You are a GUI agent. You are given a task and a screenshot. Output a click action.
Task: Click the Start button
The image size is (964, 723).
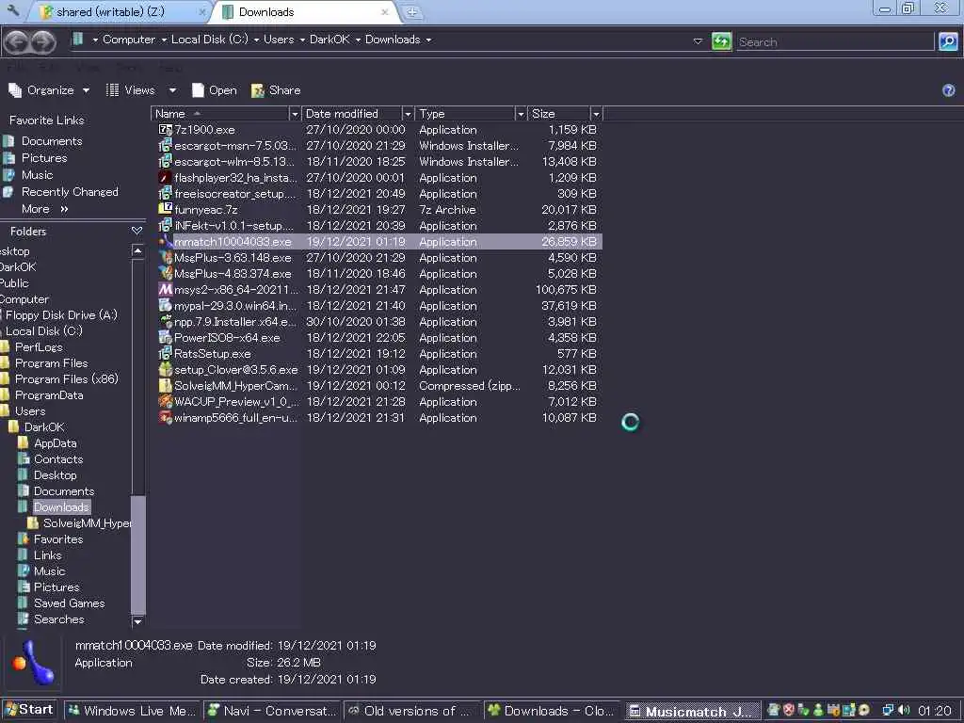(29, 710)
